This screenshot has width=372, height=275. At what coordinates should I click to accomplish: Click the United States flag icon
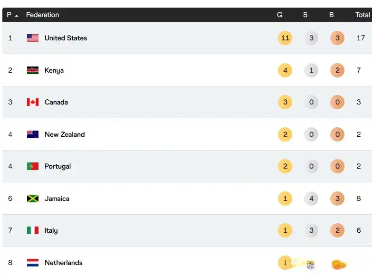[x=33, y=38]
